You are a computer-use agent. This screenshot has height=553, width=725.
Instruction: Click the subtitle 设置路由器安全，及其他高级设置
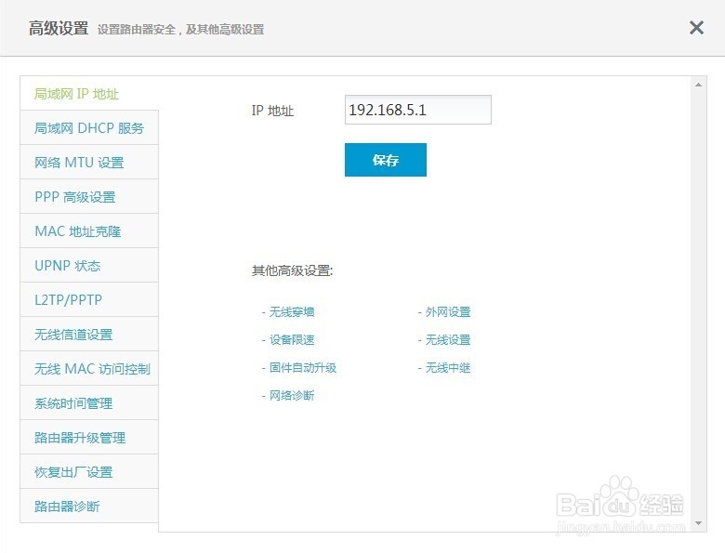(181, 30)
